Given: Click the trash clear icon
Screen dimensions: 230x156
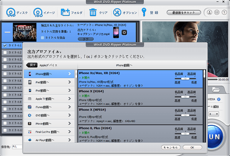Looking at the screenshot, I should pyautogui.click(x=93, y=13).
